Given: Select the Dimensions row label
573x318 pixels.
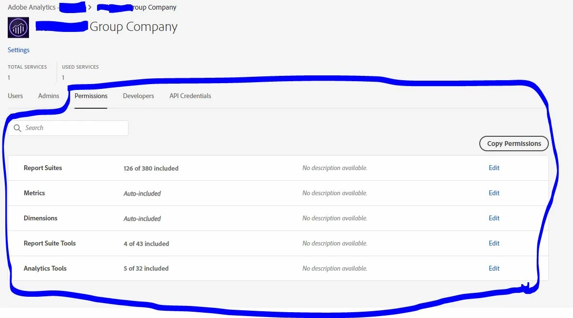Looking at the screenshot, I should [41, 218].
